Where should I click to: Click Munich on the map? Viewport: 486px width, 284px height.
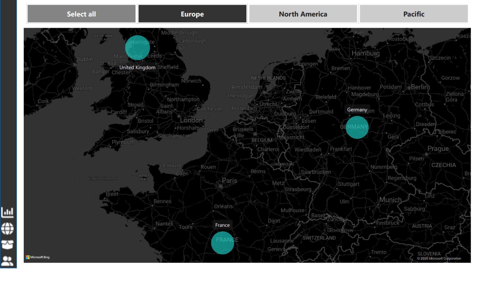(x=390, y=200)
